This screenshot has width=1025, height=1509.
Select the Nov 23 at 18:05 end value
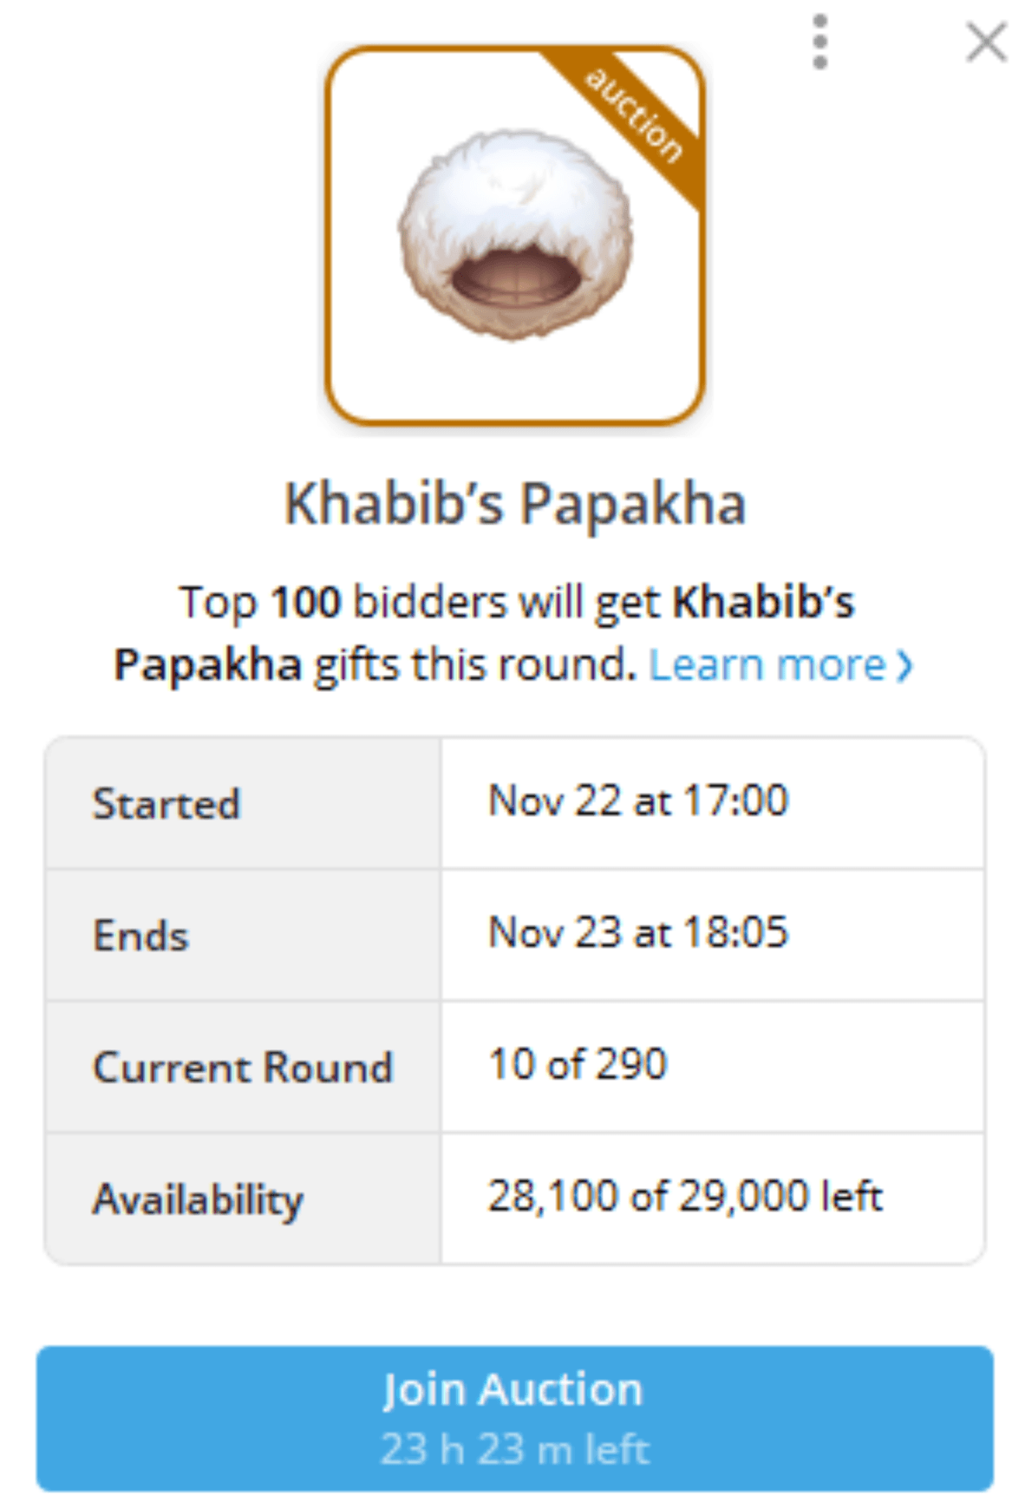(x=638, y=933)
